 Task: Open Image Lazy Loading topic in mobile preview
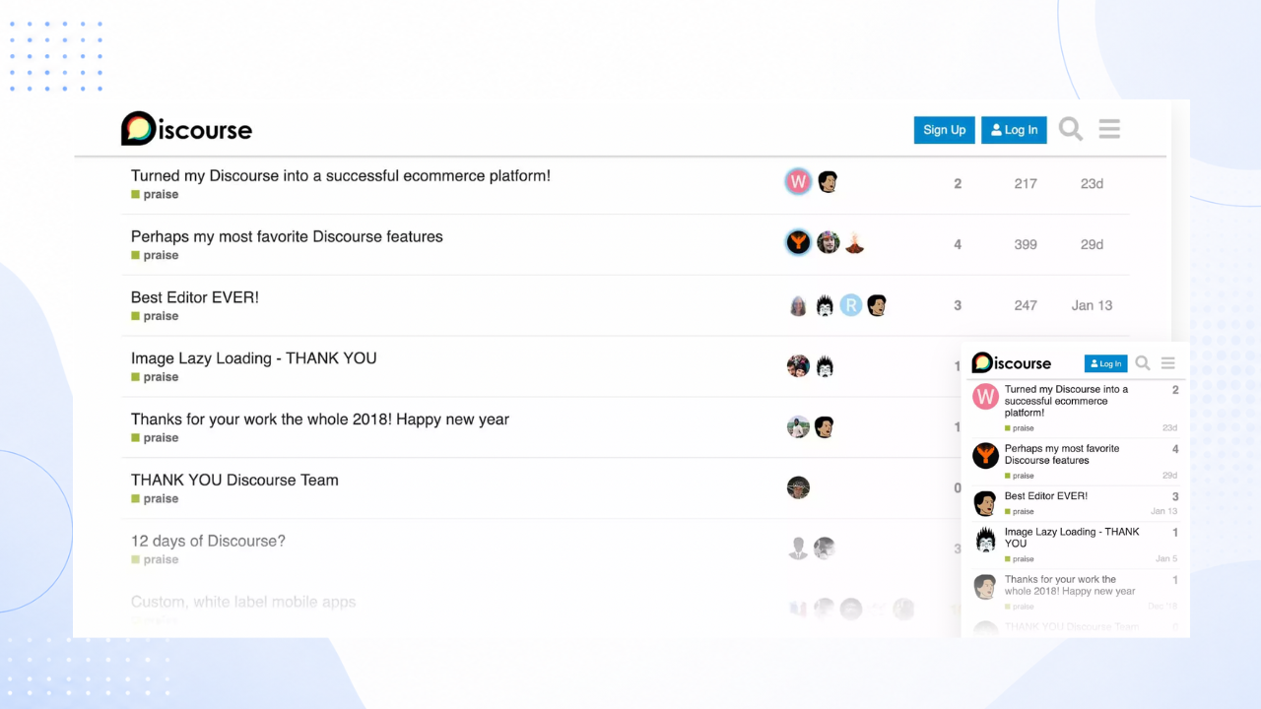1072,538
